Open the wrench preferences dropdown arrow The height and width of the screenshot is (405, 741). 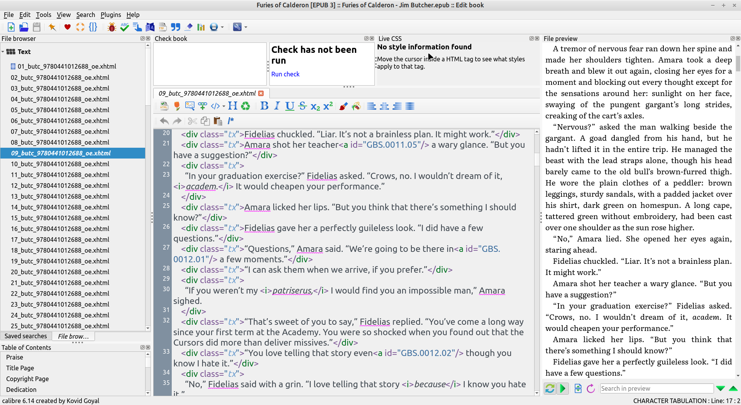246,27
